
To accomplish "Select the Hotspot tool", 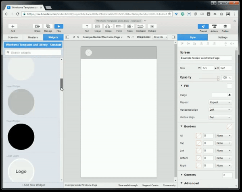I will click(152, 26).
